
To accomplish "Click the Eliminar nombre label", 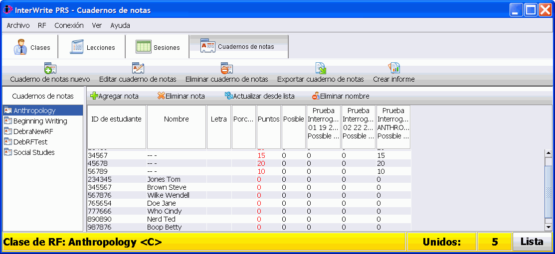I will (345, 96).
